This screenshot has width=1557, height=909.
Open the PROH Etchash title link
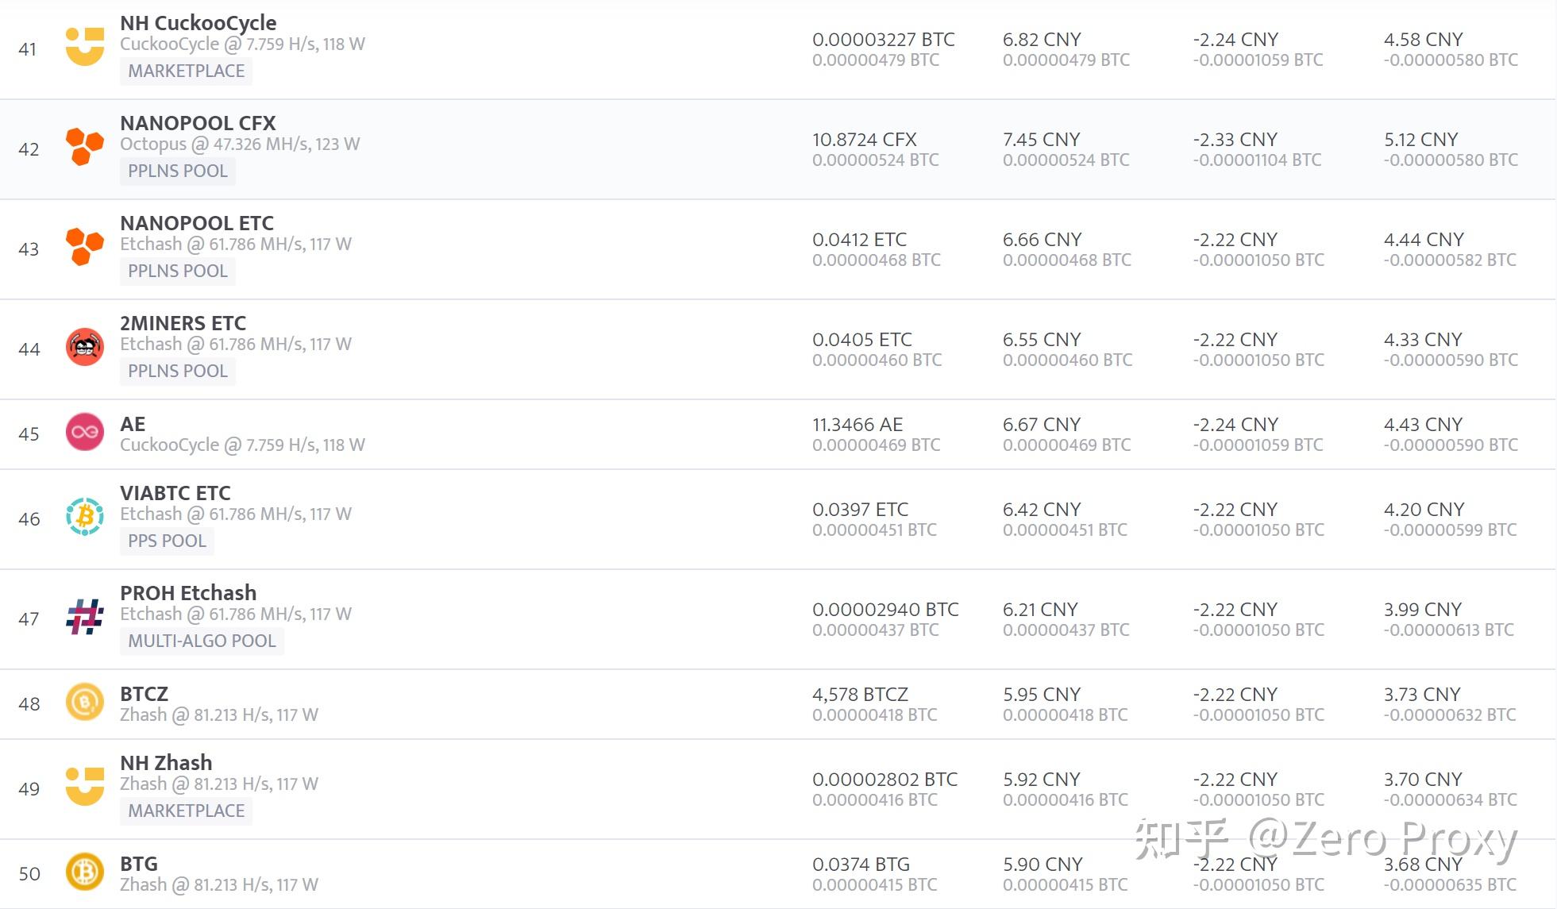click(x=188, y=593)
